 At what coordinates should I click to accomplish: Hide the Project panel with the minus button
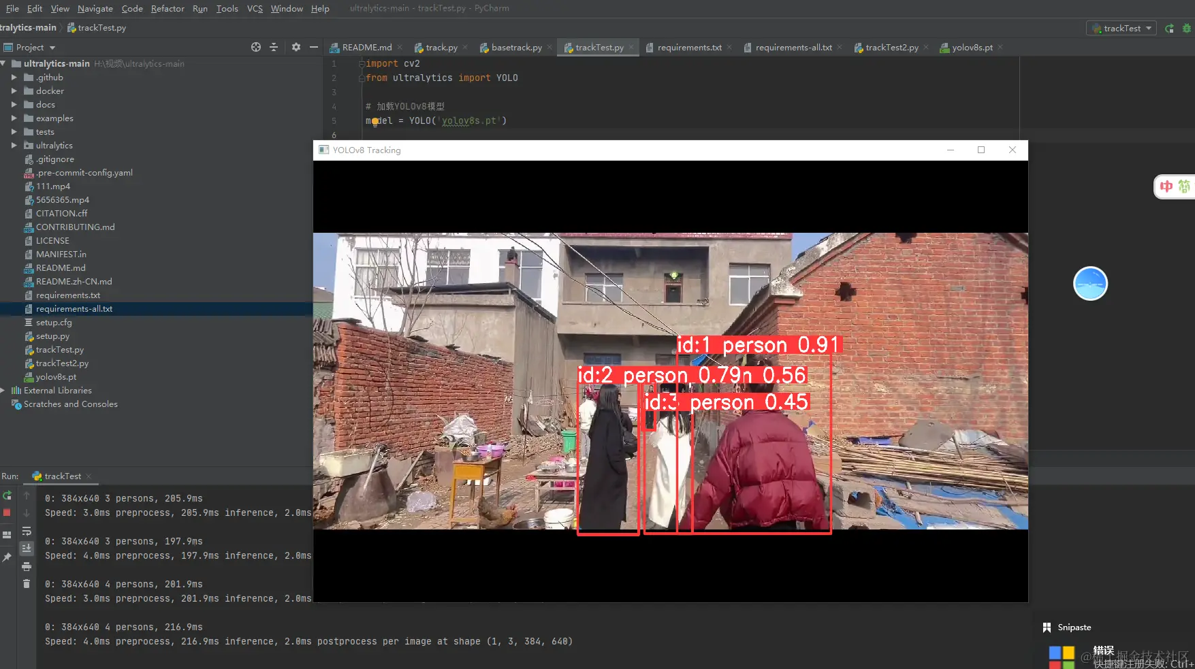313,47
